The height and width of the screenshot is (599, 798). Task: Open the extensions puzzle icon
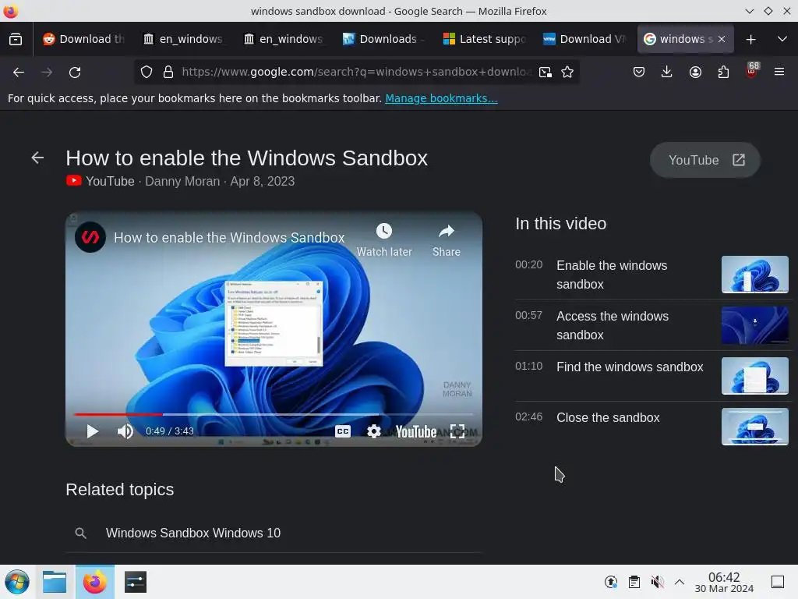tap(723, 73)
